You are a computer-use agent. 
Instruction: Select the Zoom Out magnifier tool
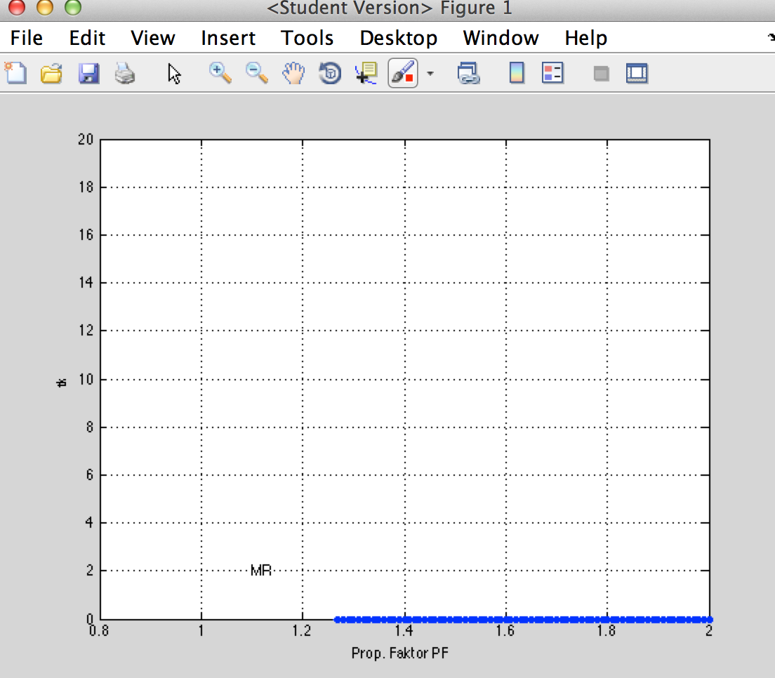[257, 73]
